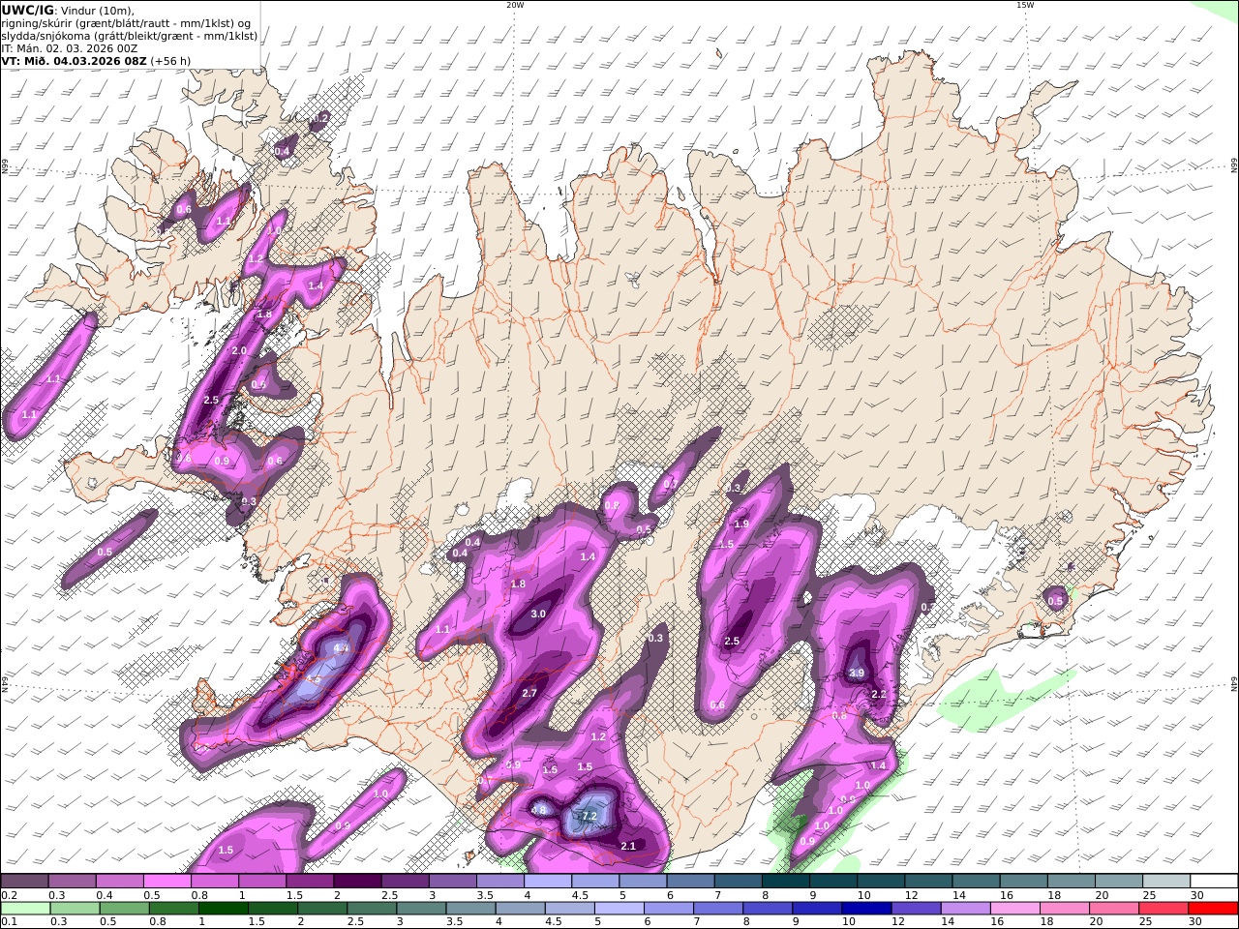1239x929 pixels.
Task: Click the 2.1 precipitation value on map
Action: click(628, 846)
